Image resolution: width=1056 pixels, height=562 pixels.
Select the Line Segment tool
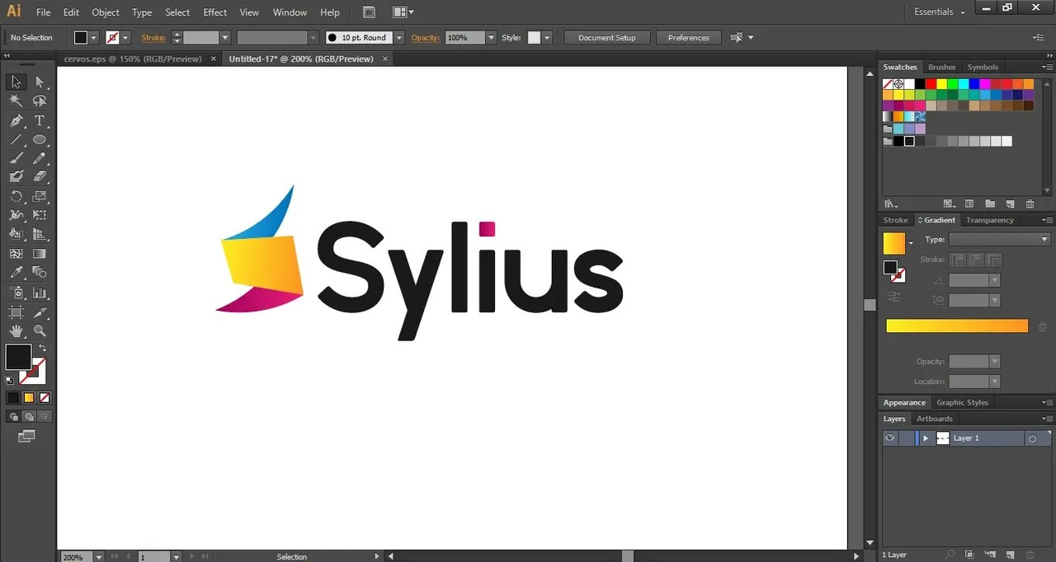click(16, 139)
